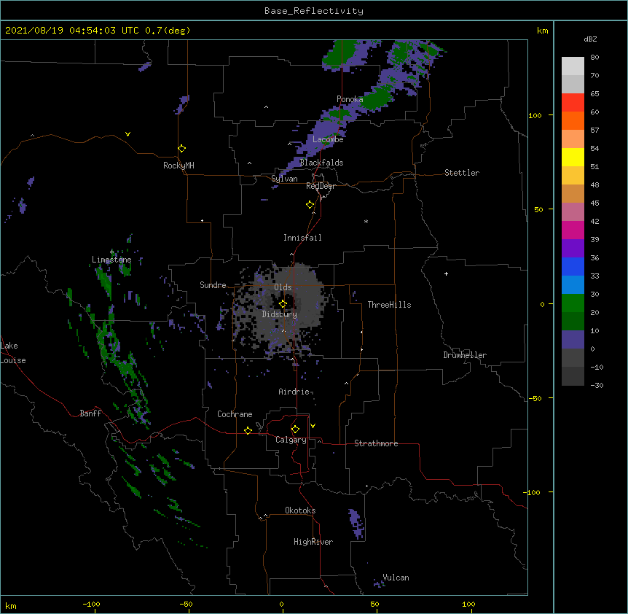Click the Calgary city label

[291, 440]
